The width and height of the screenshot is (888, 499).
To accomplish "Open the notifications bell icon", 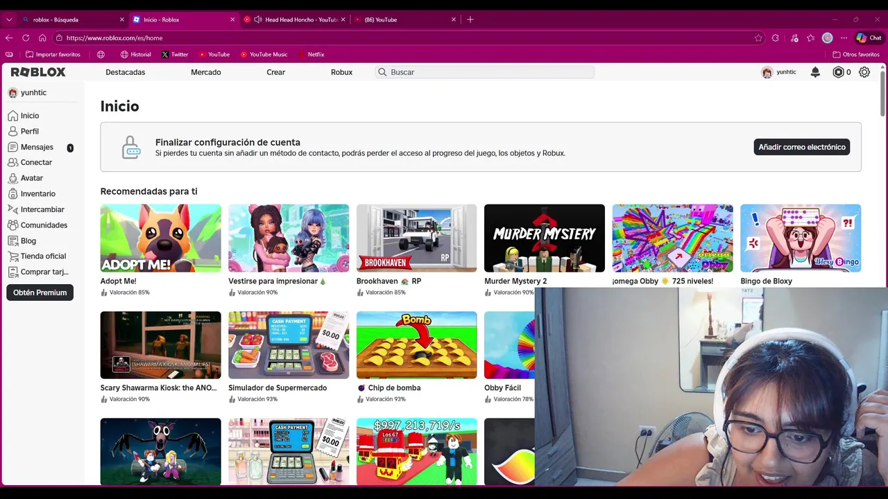I will coord(815,72).
